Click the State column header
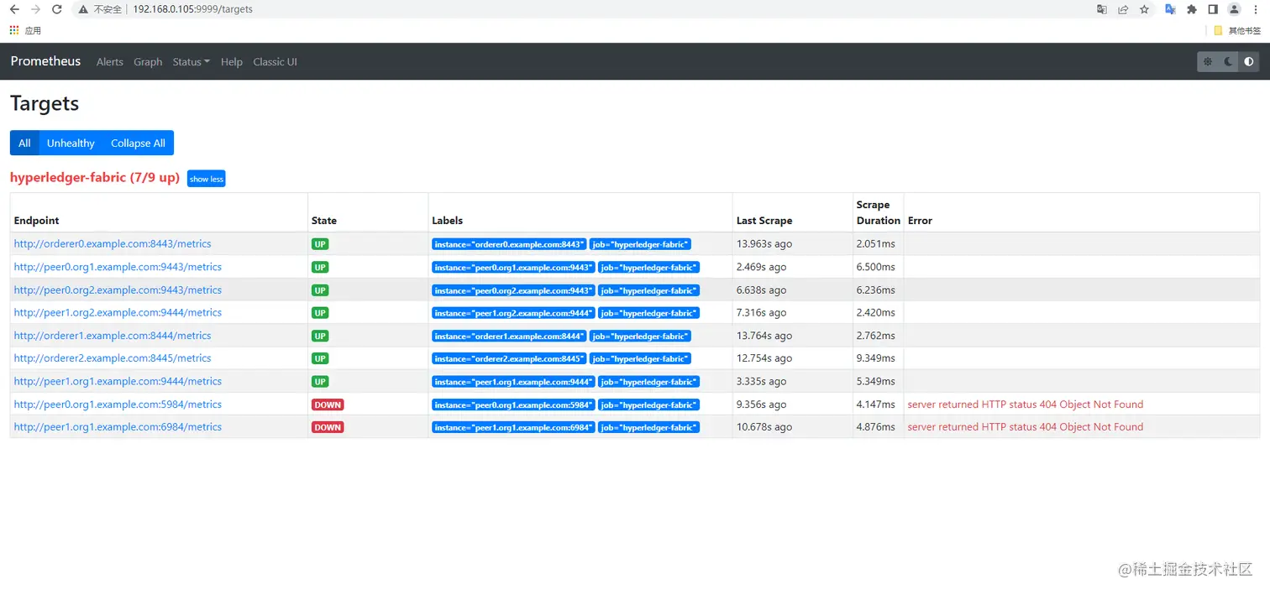Screen dimensions: 1270x595 324,221
